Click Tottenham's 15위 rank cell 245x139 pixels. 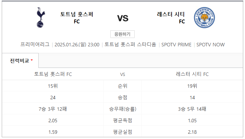53,86
